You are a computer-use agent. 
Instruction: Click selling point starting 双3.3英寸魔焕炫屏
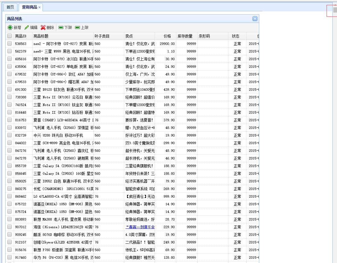point(140,143)
